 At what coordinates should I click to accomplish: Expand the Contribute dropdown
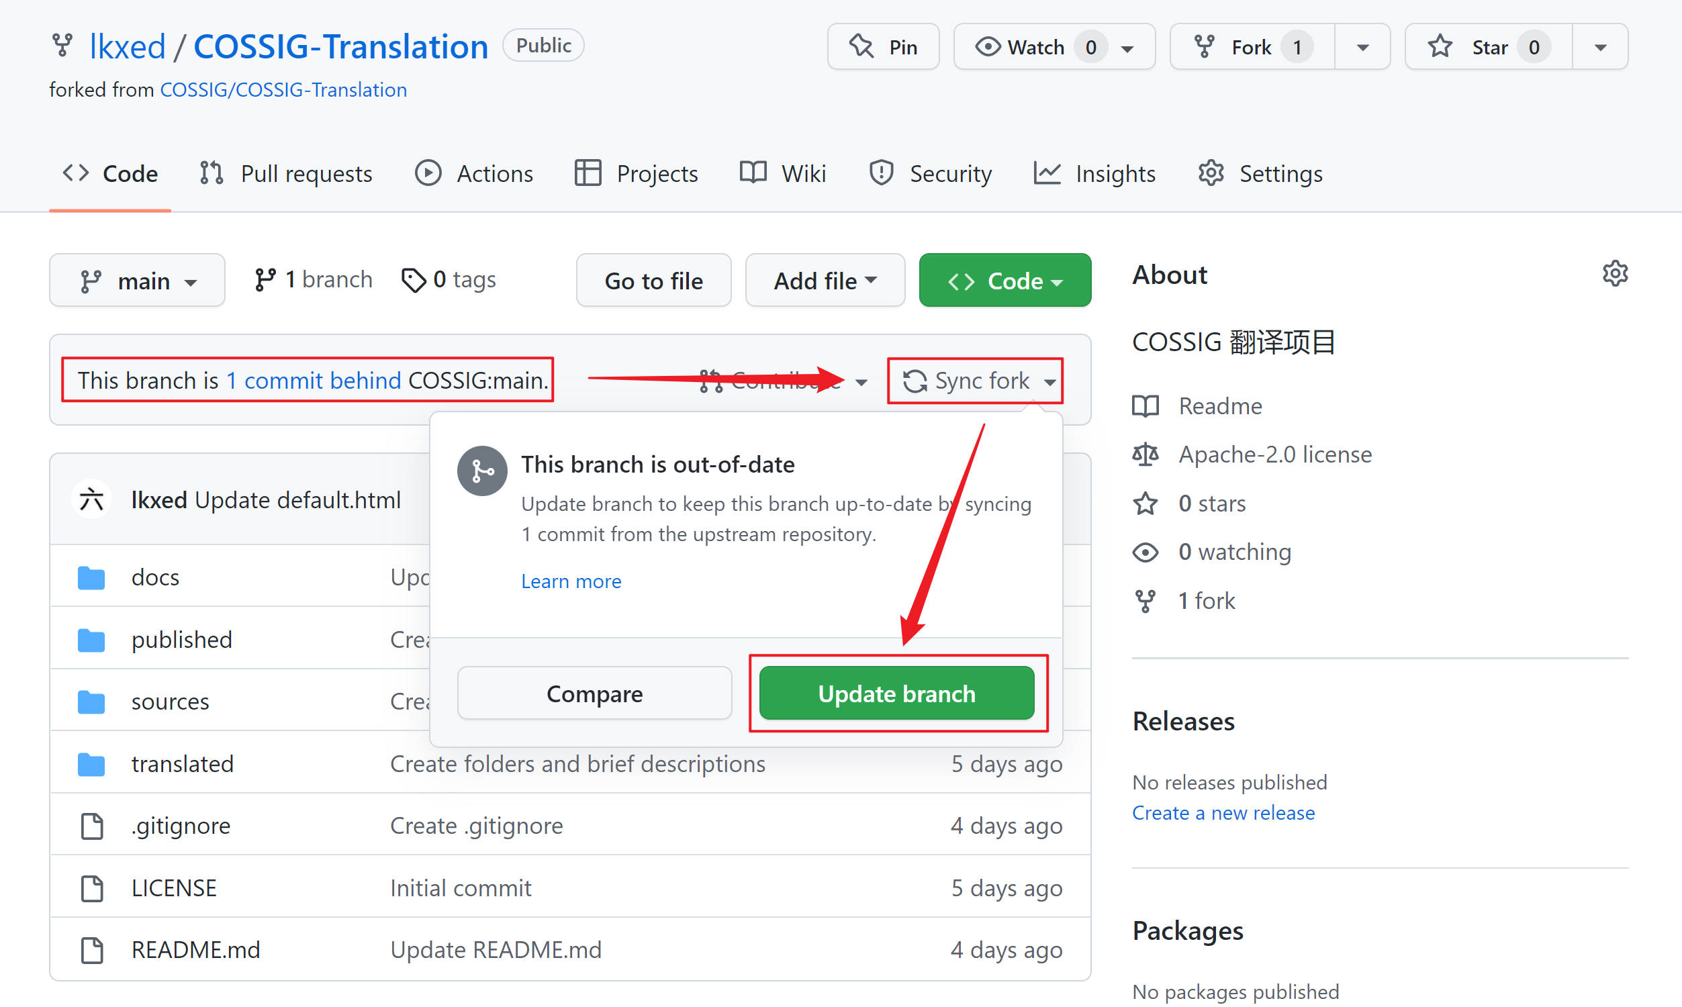(783, 381)
